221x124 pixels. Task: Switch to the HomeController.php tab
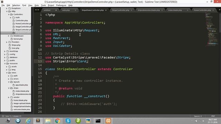point(202,10)
